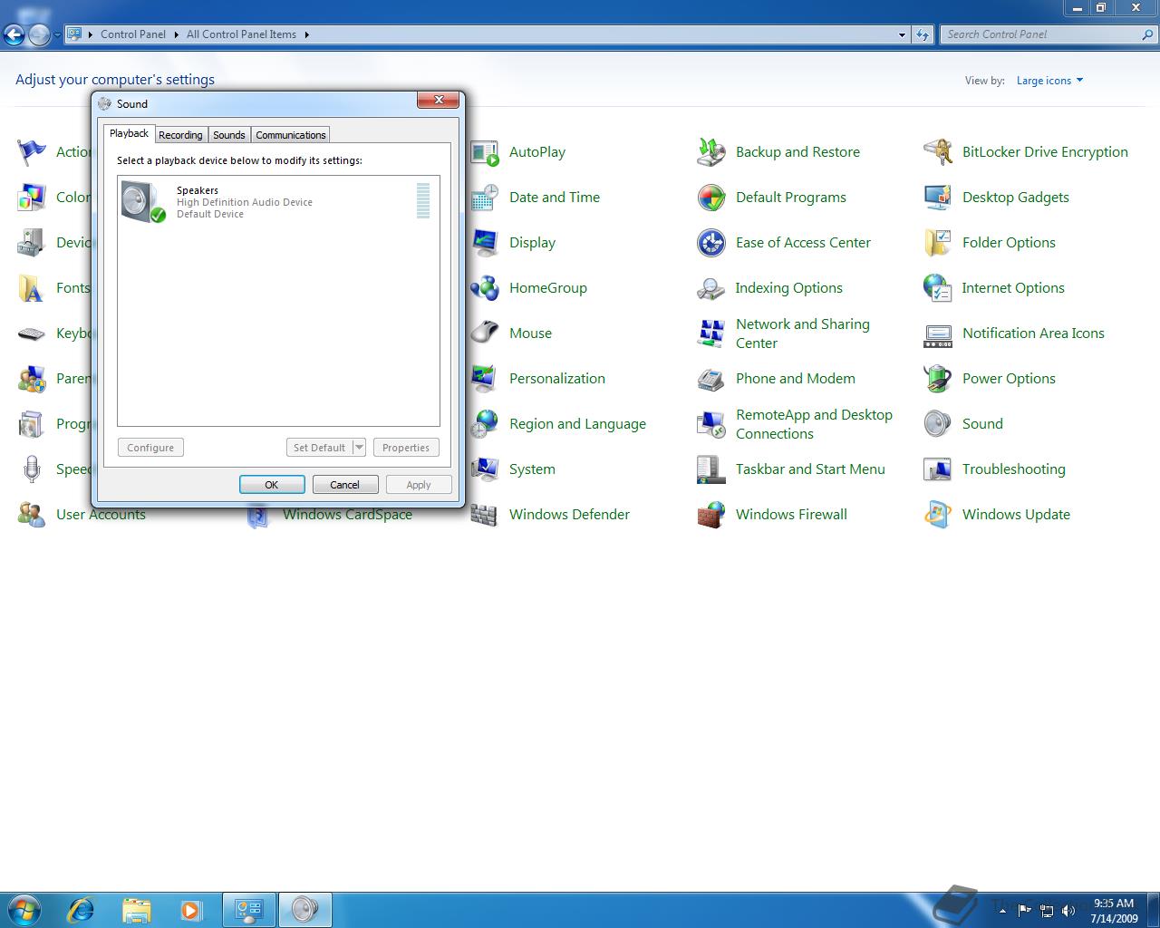Switch to the Recording tab
Screen dimensions: 1160x928
point(180,135)
